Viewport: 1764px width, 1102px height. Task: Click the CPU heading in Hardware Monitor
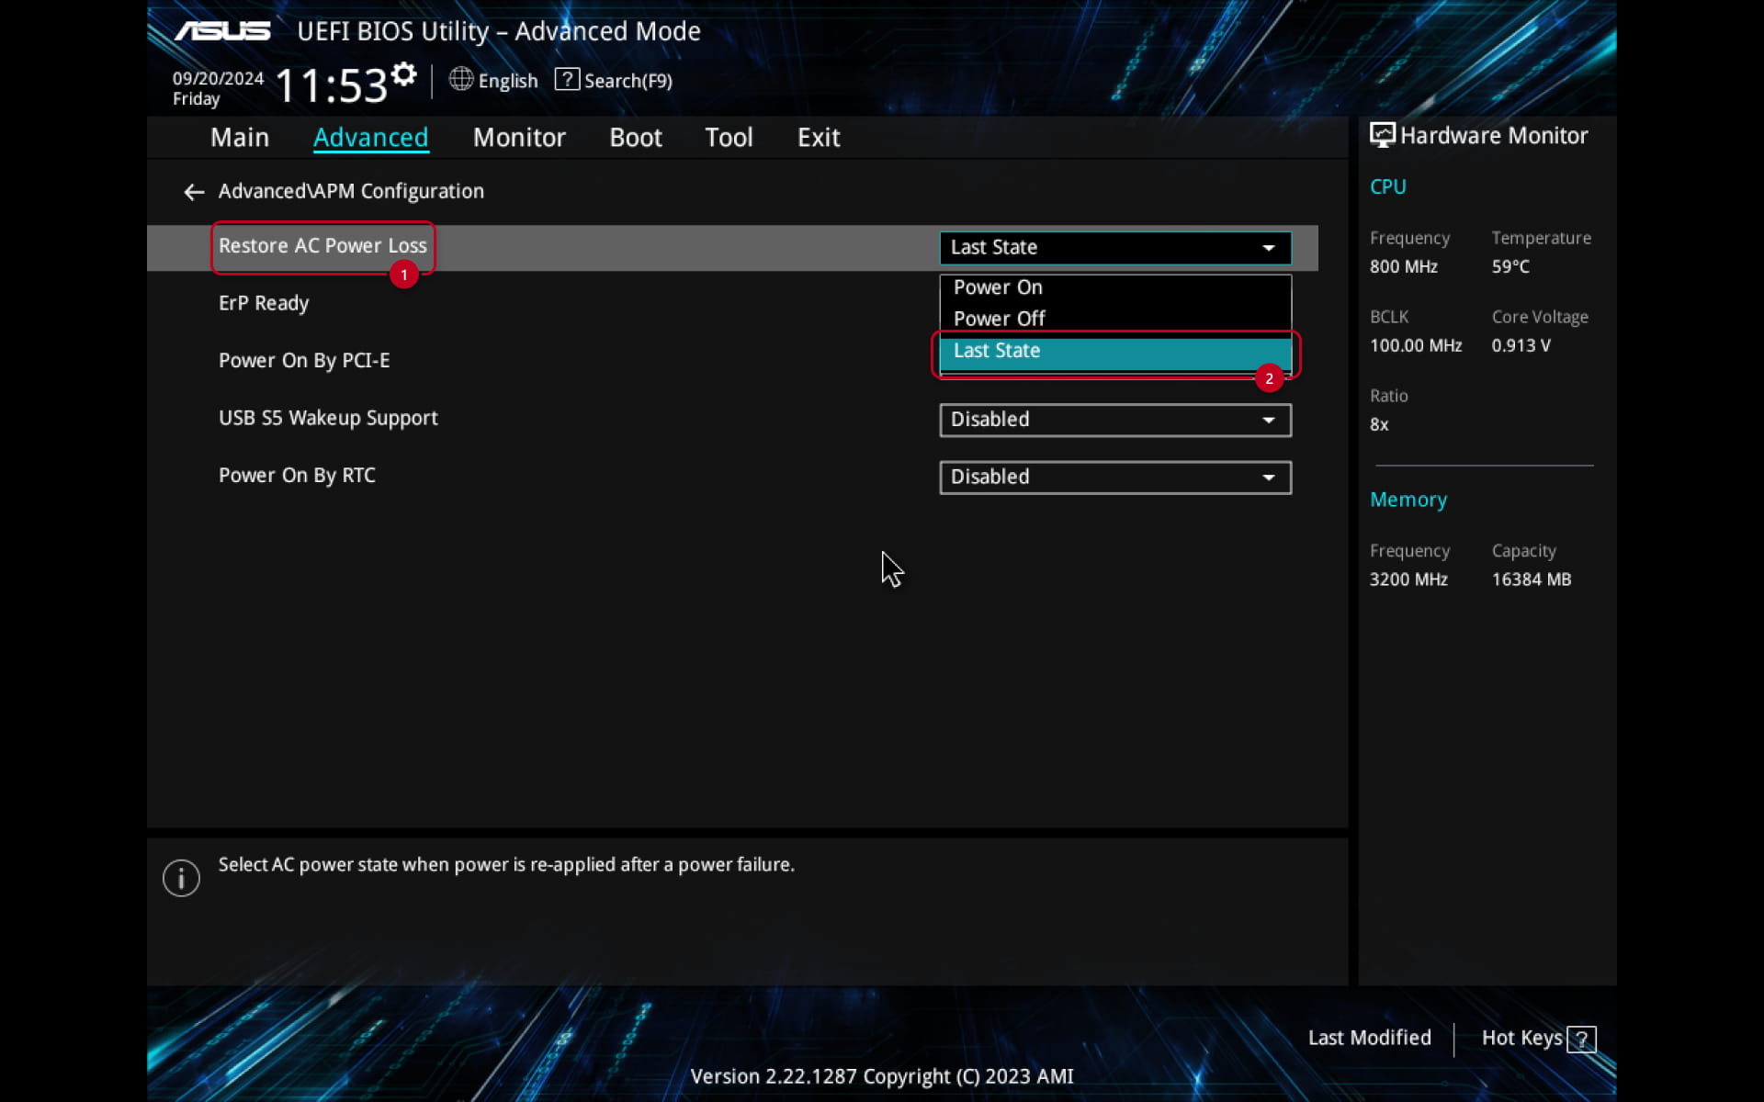click(x=1387, y=186)
